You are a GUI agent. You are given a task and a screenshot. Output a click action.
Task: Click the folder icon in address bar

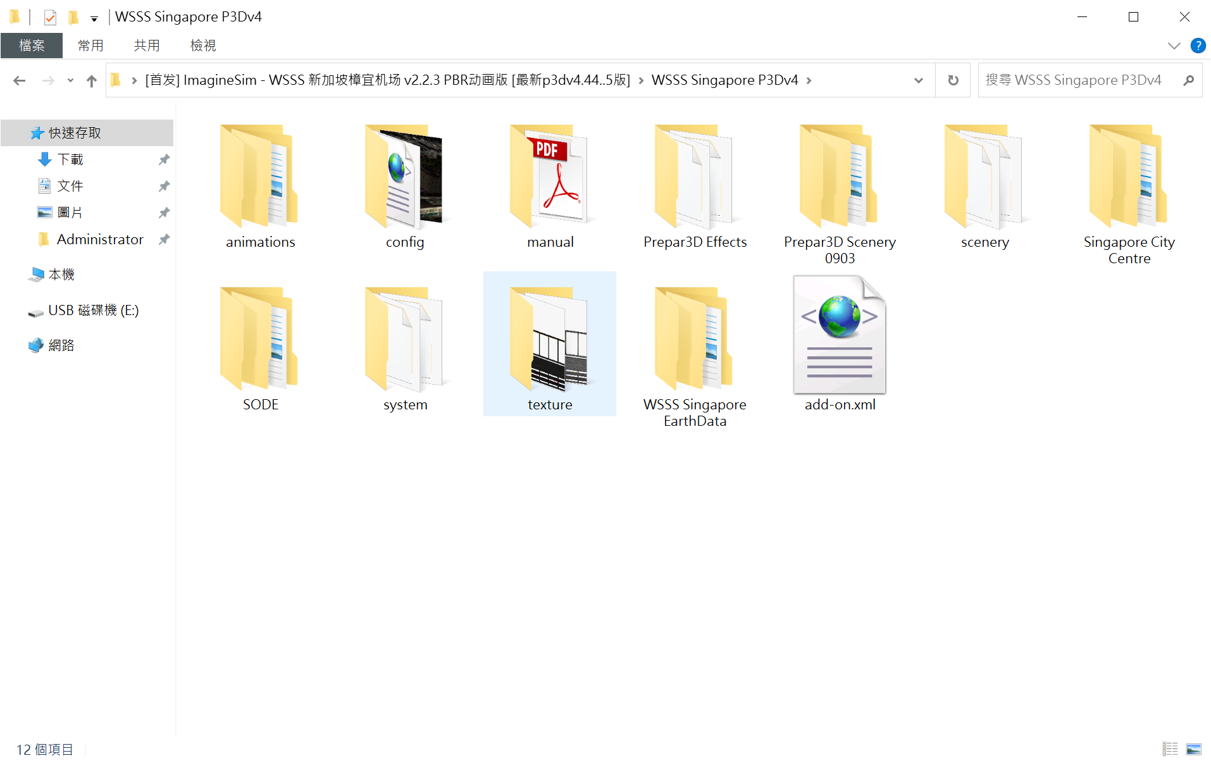point(116,80)
